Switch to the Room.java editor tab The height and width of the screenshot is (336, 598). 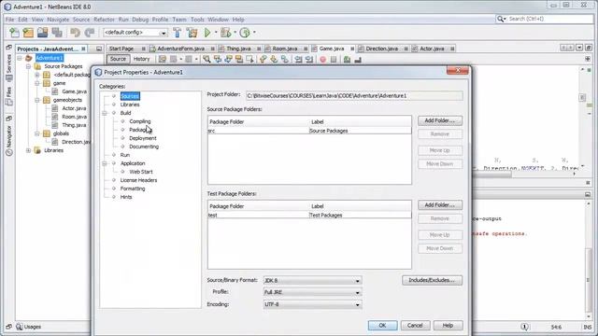[284, 49]
